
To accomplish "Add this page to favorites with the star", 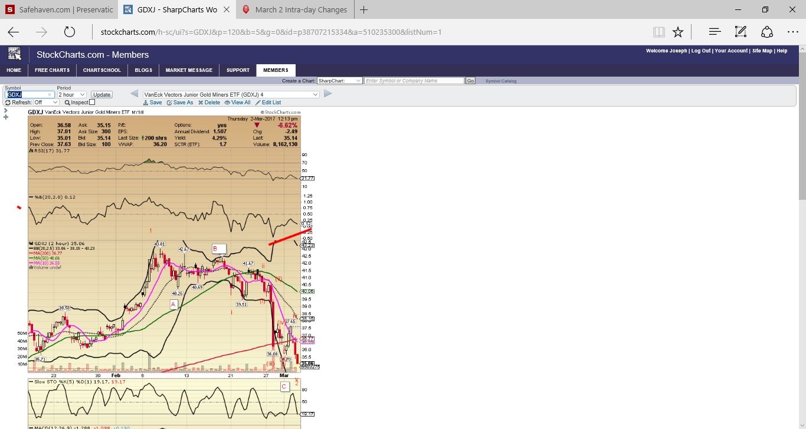I will tap(678, 32).
